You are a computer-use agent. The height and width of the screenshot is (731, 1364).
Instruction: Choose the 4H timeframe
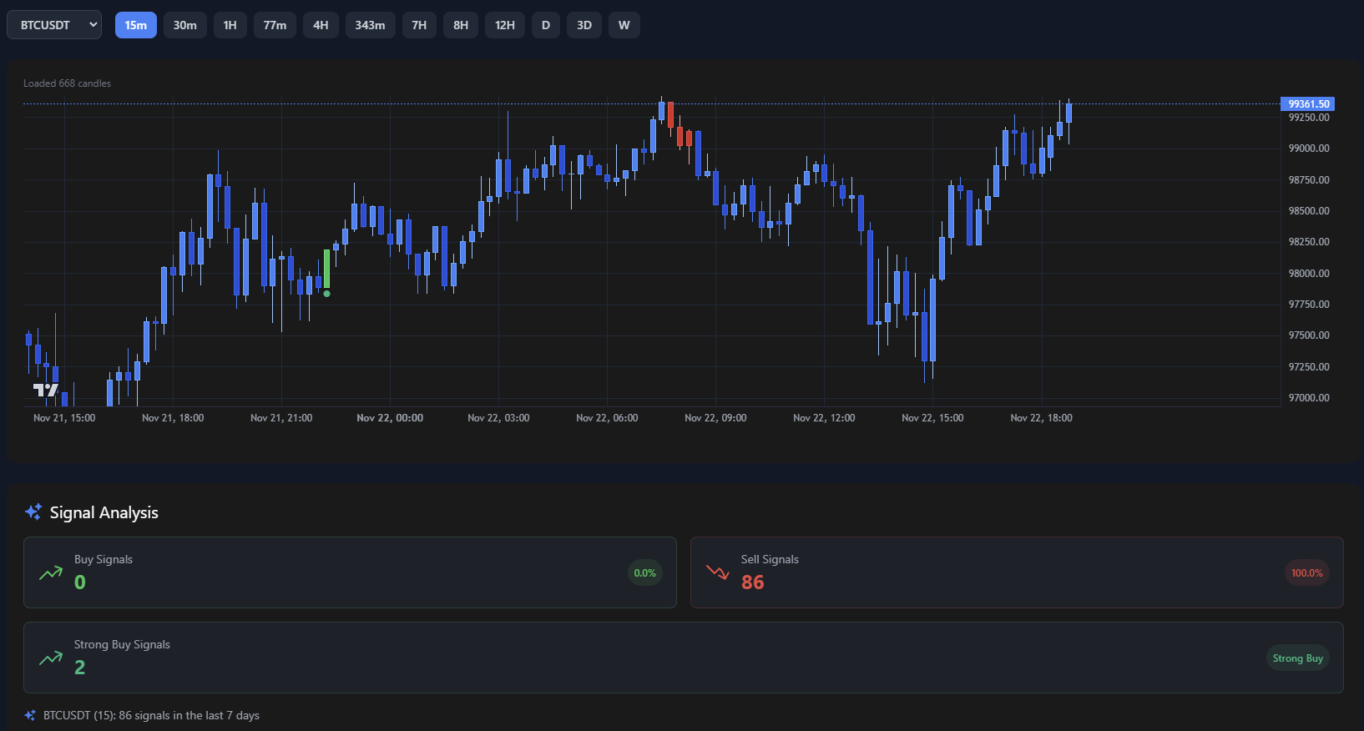321,25
